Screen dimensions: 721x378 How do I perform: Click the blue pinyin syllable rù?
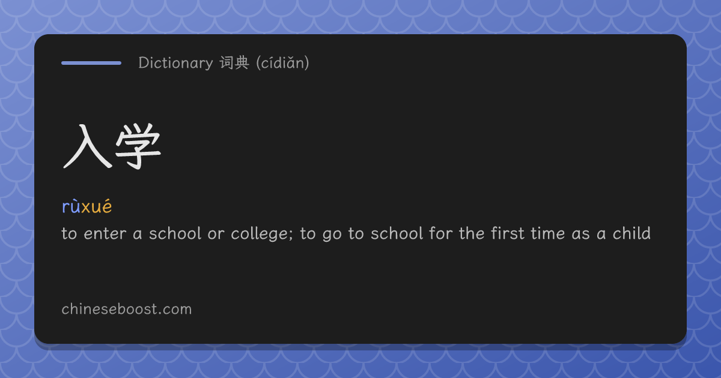(71, 206)
